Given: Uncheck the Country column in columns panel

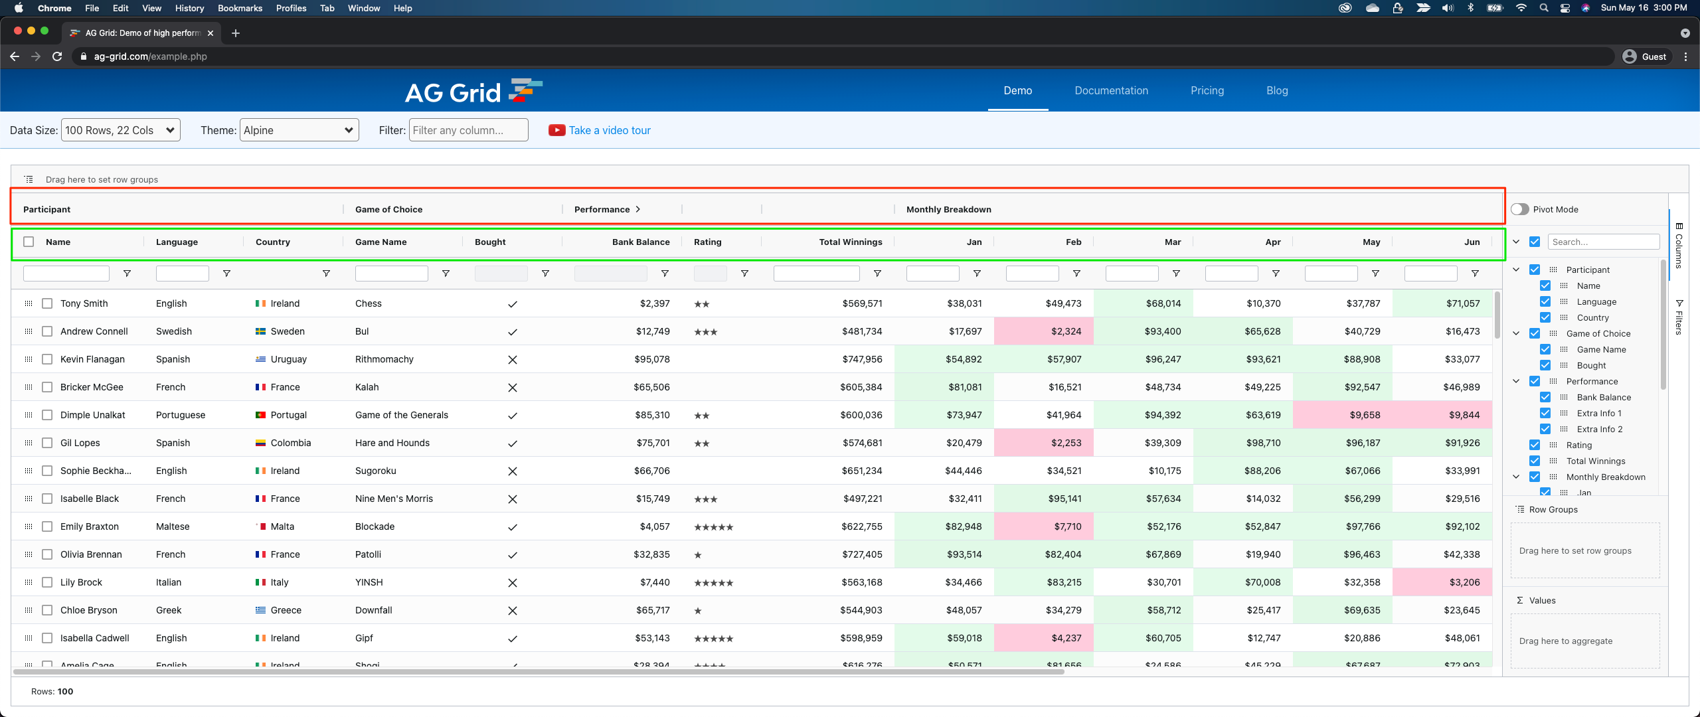Looking at the screenshot, I should (1545, 317).
